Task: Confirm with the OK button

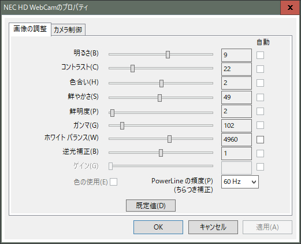Action: pyautogui.click(x=158, y=227)
